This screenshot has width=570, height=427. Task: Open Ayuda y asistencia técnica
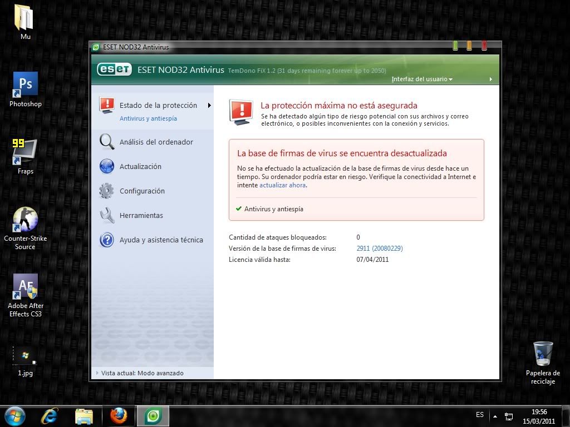pos(161,240)
